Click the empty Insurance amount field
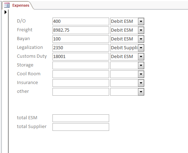 (x=81, y=83)
